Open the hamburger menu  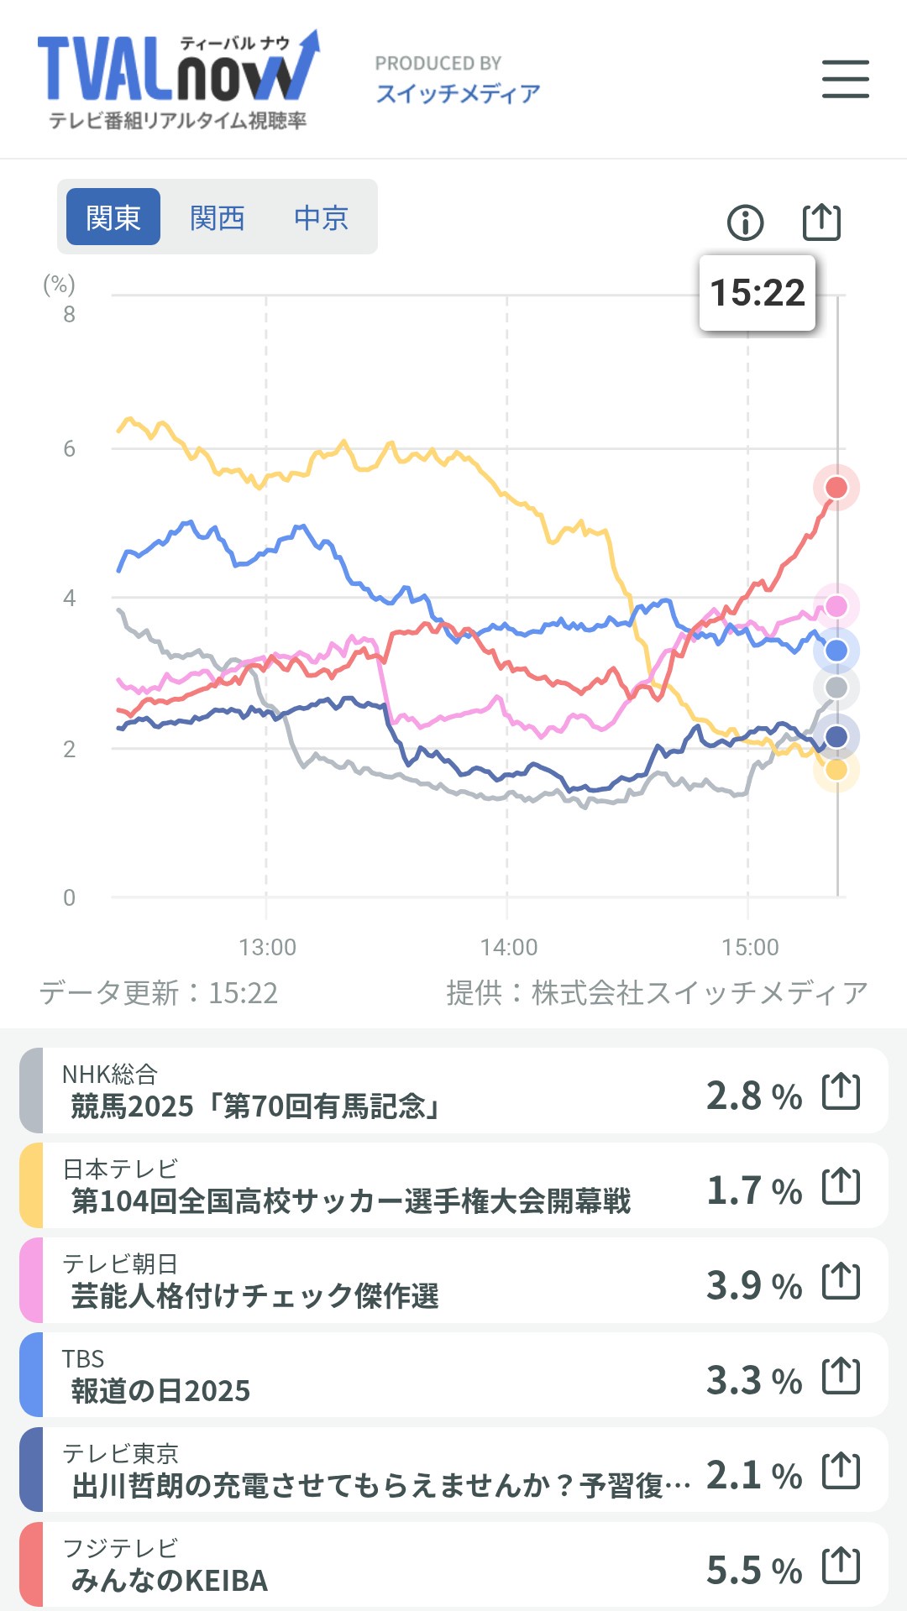845,79
